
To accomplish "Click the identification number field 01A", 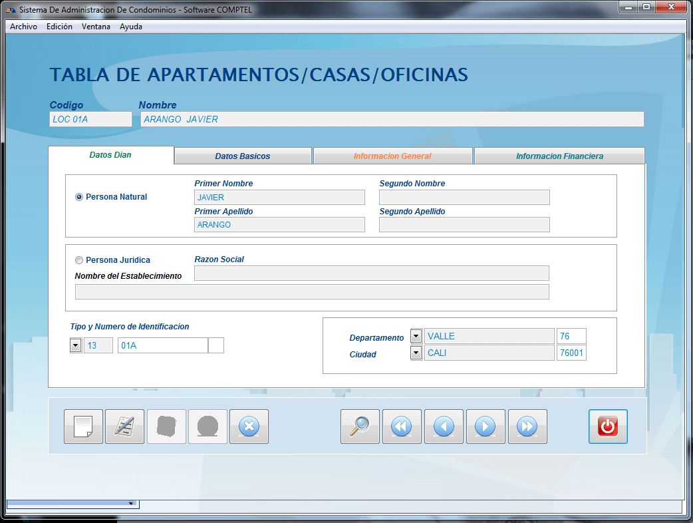I will [x=163, y=345].
